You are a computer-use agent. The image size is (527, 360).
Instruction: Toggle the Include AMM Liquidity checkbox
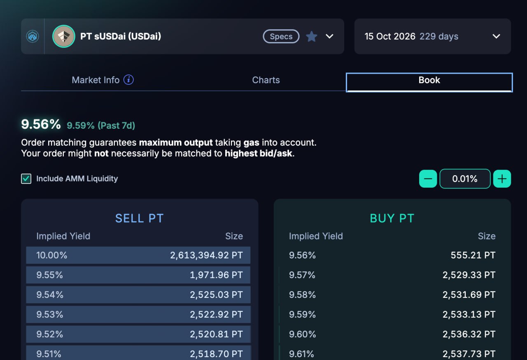coord(26,179)
